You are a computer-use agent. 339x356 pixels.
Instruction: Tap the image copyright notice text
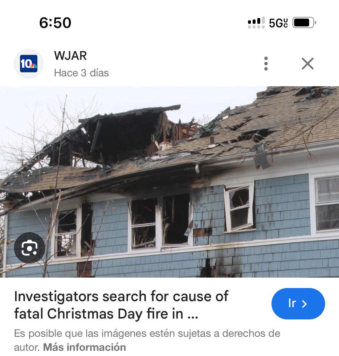[x=147, y=340]
